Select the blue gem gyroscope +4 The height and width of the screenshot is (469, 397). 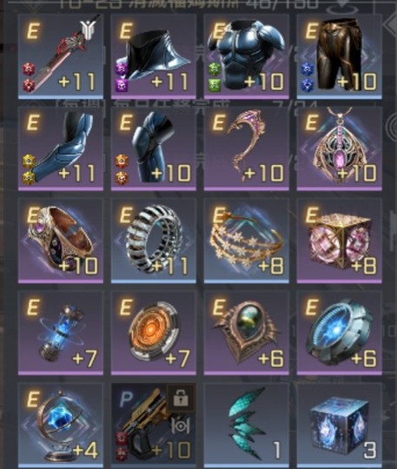tap(61, 425)
